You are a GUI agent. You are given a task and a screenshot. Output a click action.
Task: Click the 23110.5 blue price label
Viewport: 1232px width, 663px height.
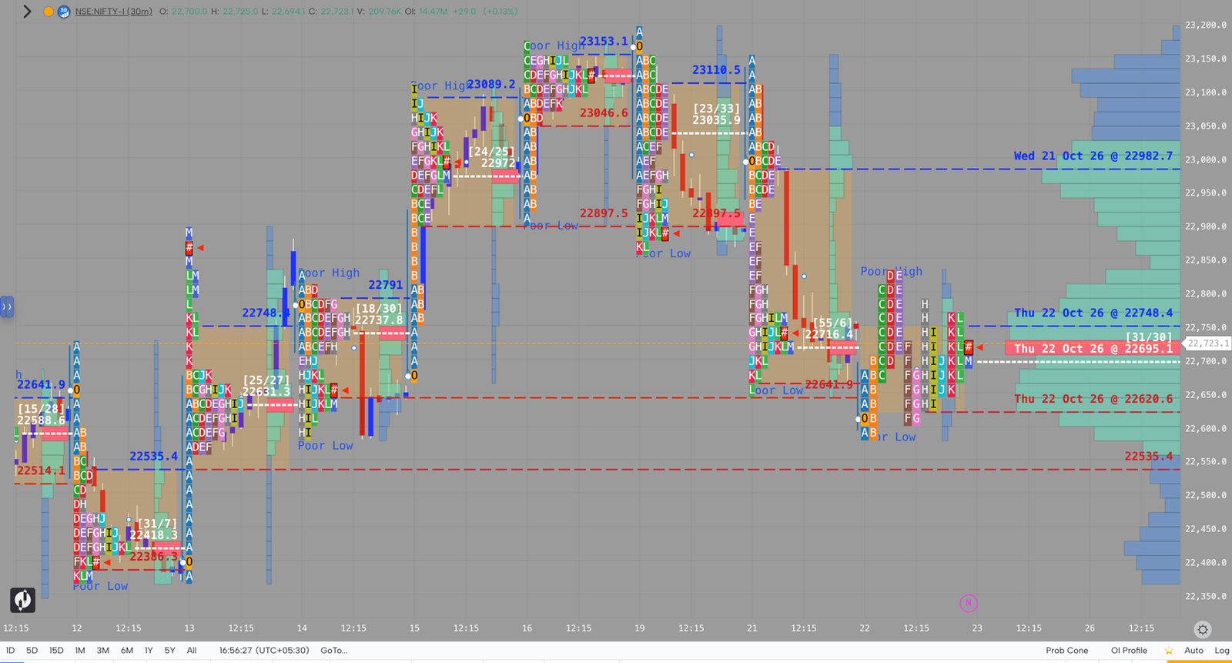point(716,69)
